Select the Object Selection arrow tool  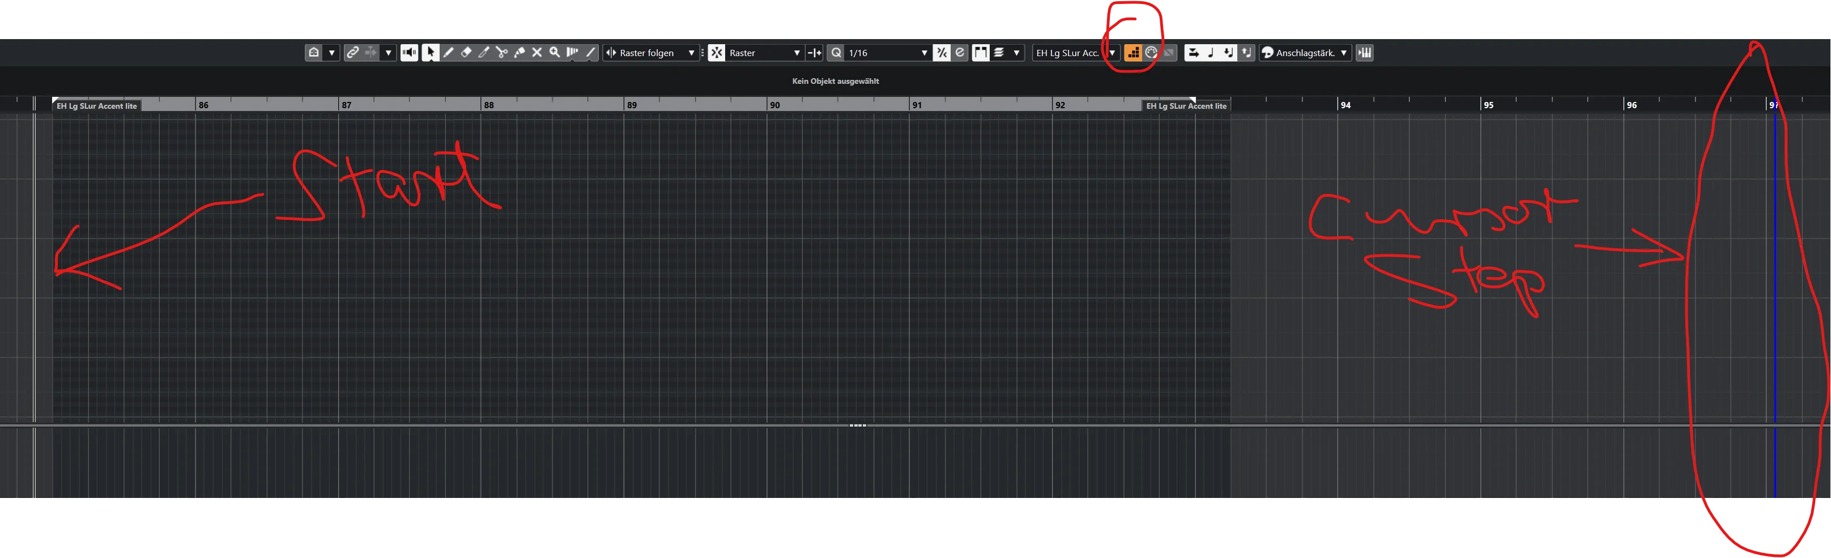[430, 53]
